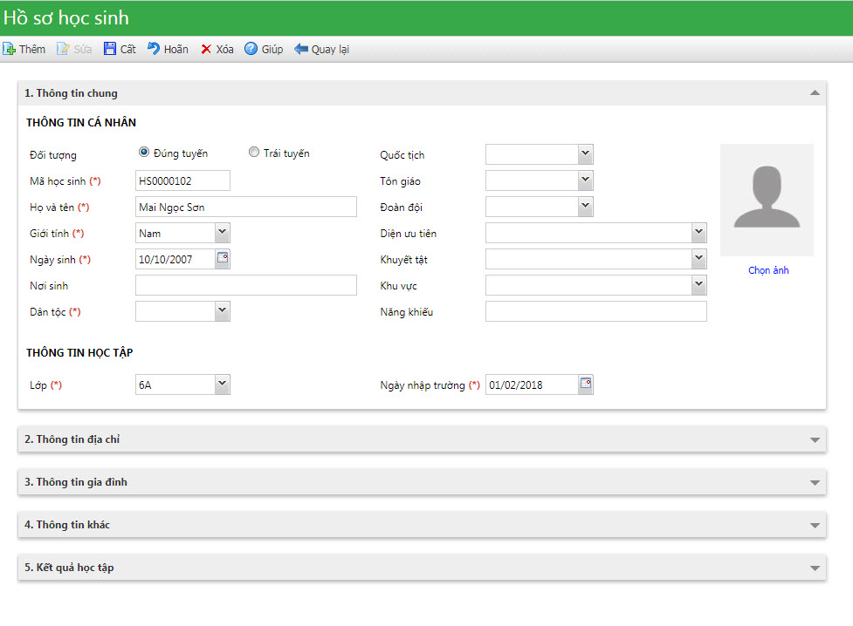Click the student avatar placeholder image

(x=767, y=200)
